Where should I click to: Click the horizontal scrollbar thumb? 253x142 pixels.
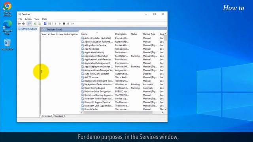[118, 112]
